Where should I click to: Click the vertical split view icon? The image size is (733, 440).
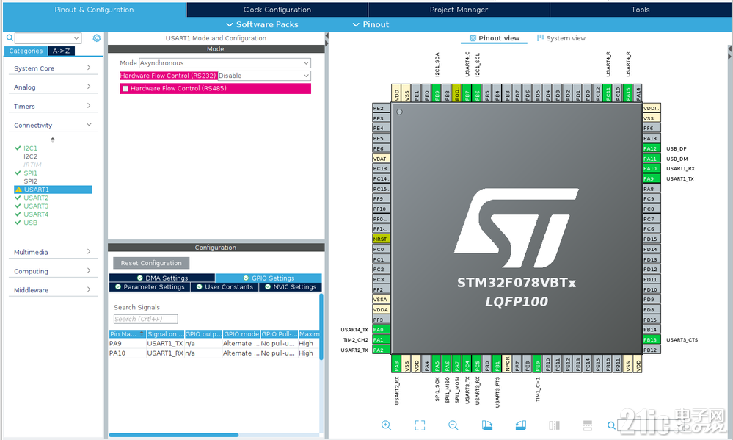(554, 425)
